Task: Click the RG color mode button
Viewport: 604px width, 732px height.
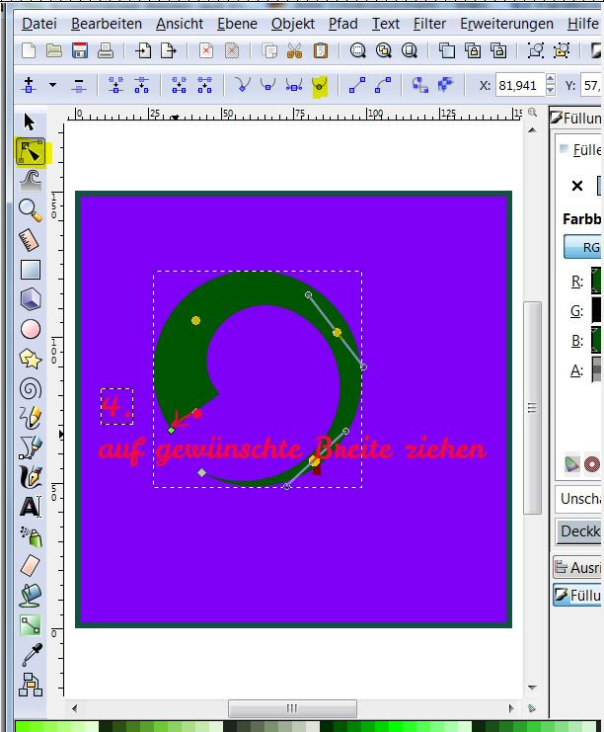Action: pyautogui.click(x=584, y=247)
